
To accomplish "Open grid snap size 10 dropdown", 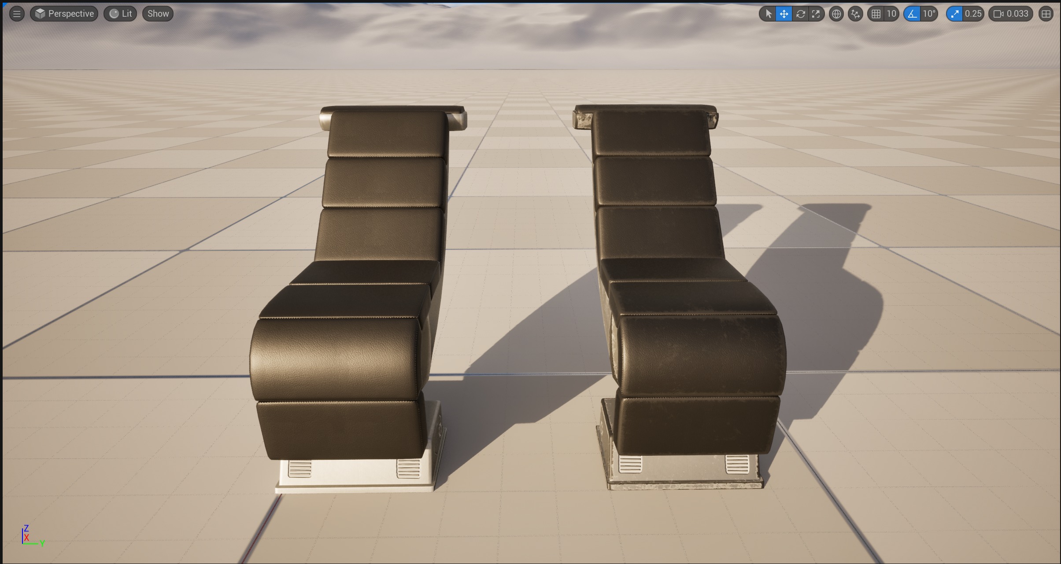I will pyautogui.click(x=891, y=14).
